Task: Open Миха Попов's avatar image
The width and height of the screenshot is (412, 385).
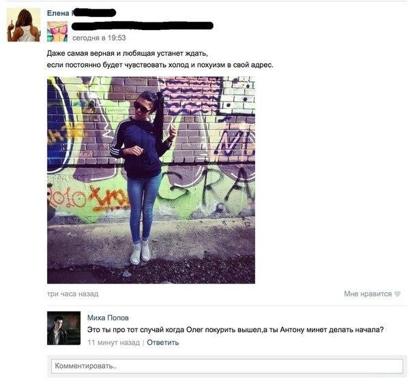Action: [x=64, y=328]
